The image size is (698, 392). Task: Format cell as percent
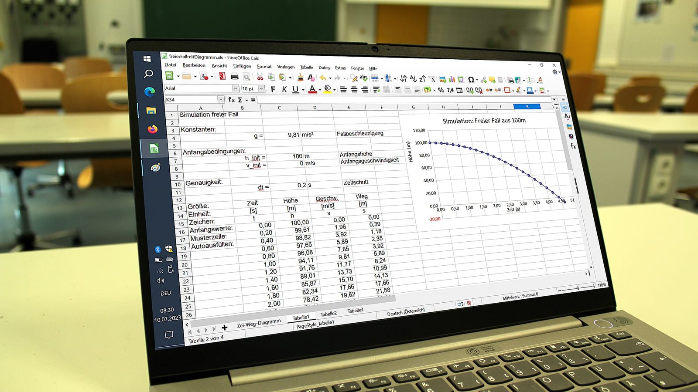click(x=441, y=90)
